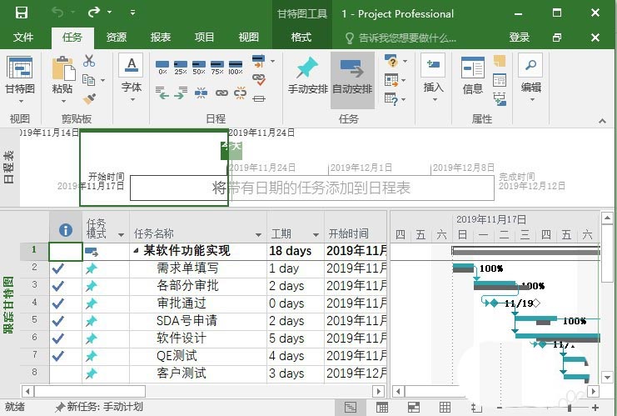Screen dimensions: 617x416
Task: Click the Format Painter brush icon
Action: (89, 98)
